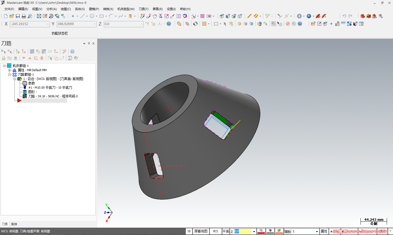Collapse the 刀路群组-1 tree node
Screen dimensions: 393x235
click(10, 74)
